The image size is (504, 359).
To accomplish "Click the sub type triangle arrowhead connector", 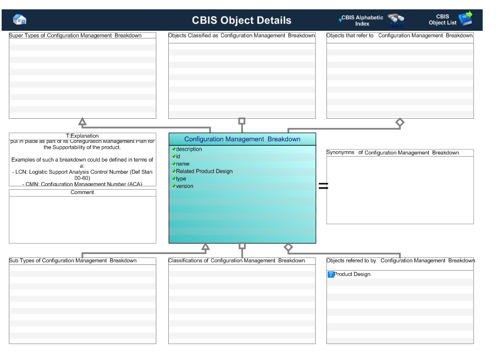I will [206, 246].
